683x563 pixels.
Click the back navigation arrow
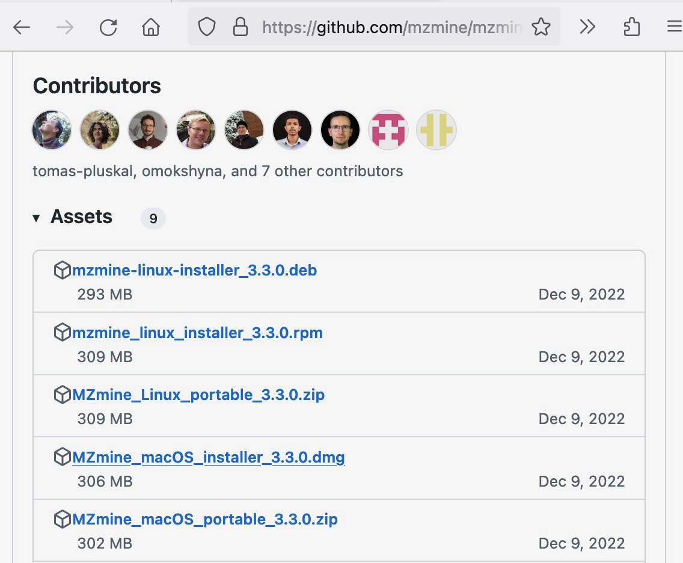pos(22,26)
